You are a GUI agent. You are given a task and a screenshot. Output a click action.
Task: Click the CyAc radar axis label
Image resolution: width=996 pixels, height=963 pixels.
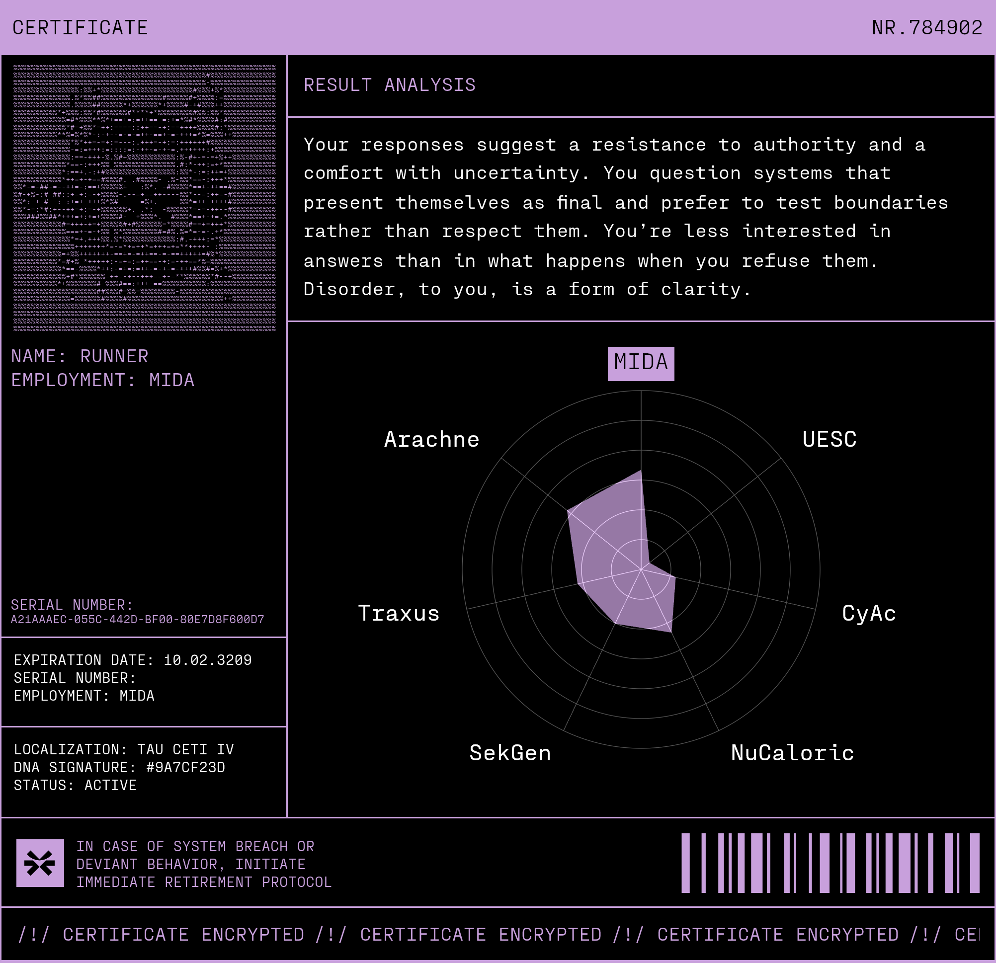tap(868, 613)
